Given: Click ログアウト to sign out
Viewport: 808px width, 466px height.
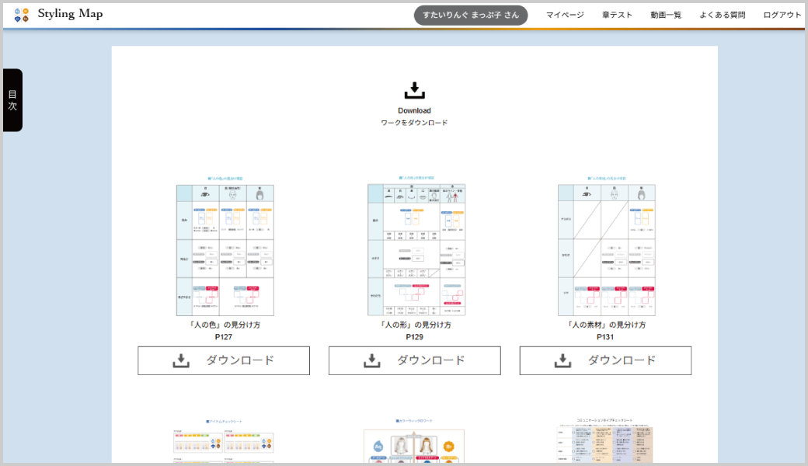Looking at the screenshot, I should coord(782,15).
